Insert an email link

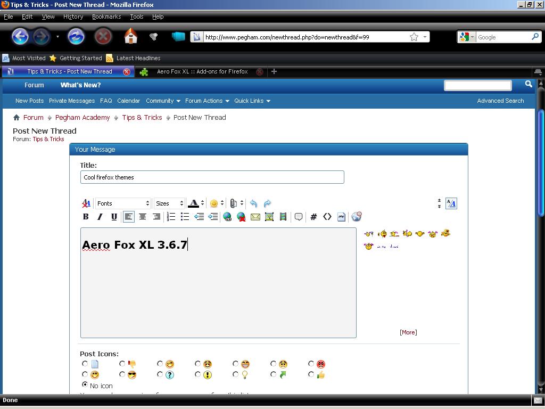[255, 217]
